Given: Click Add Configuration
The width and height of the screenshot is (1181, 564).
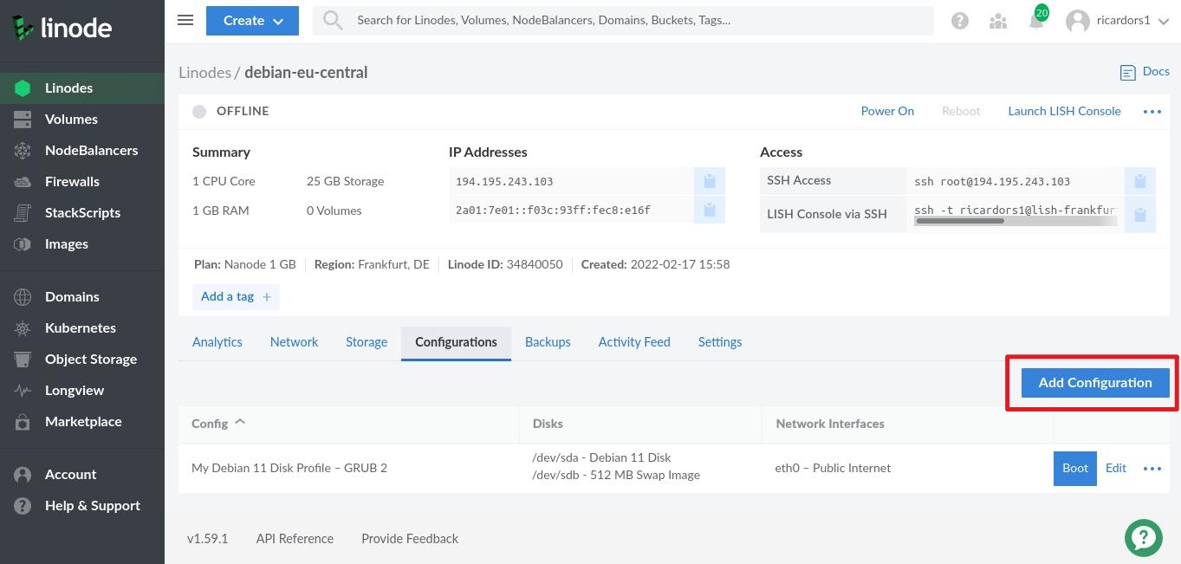Looking at the screenshot, I should (1095, 383).
